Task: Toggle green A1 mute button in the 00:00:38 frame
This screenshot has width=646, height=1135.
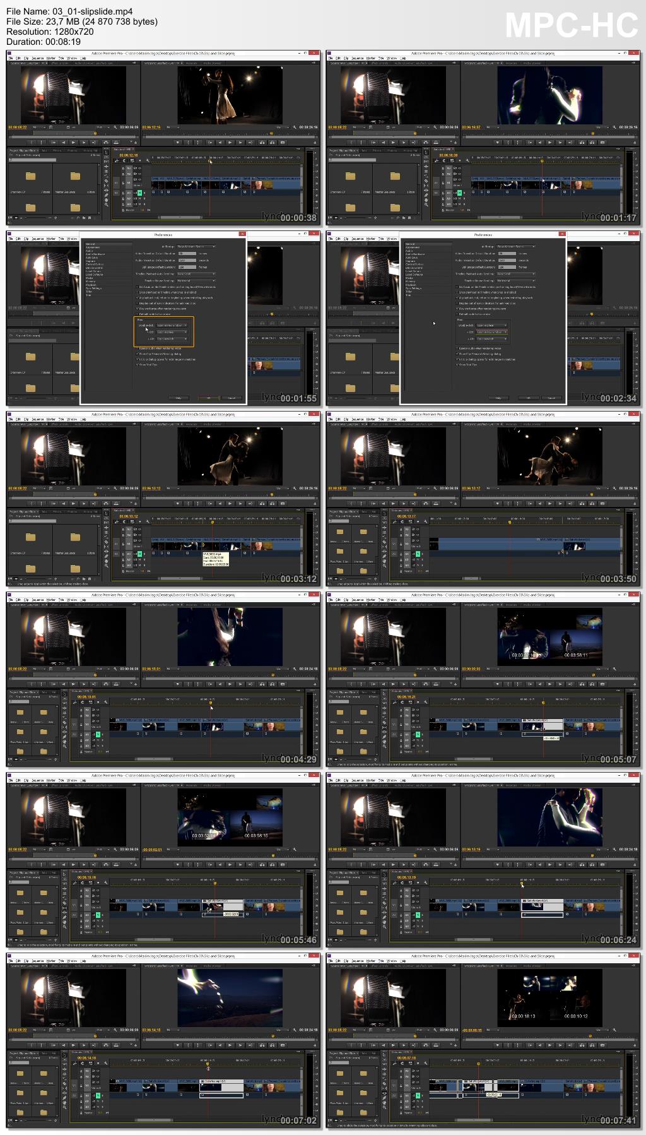Action: point(139,193)
